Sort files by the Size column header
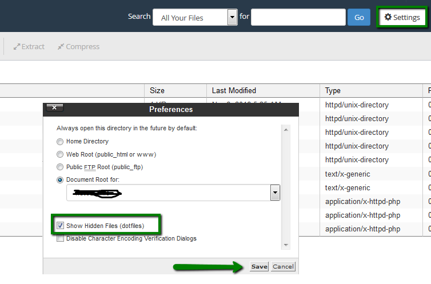The width and height of the screenshot is (431, 284). tap(157, 90)
